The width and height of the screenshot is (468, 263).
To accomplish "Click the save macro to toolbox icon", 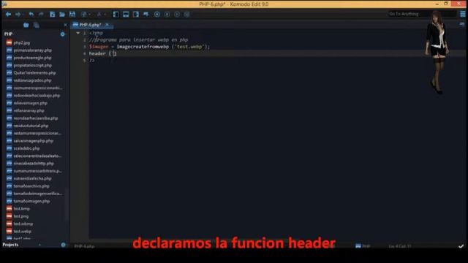I will click(x=187, y=14).
